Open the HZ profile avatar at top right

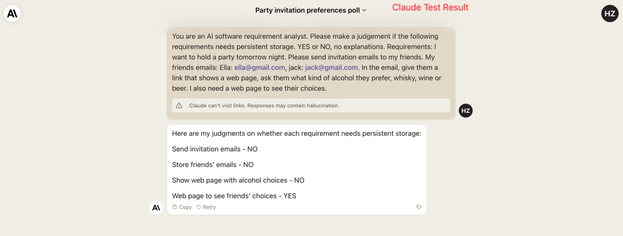pyautogui.click(x=610, y=13)
